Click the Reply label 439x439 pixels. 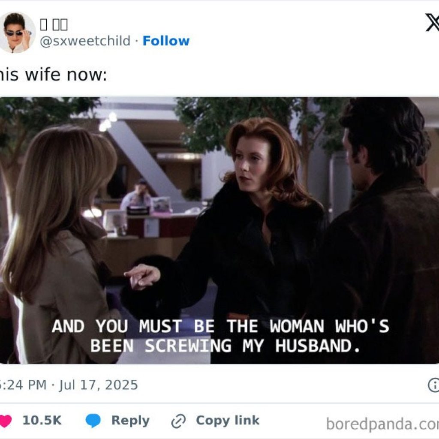[x=130, y=420]
